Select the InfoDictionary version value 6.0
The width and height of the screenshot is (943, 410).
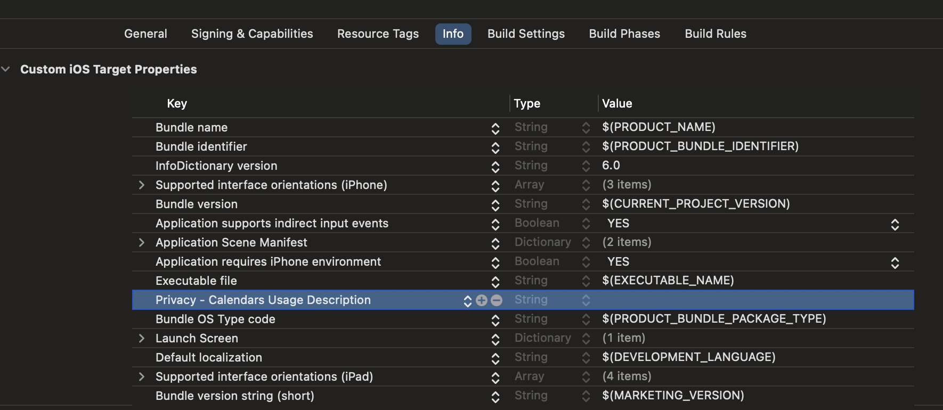point(611,166)
